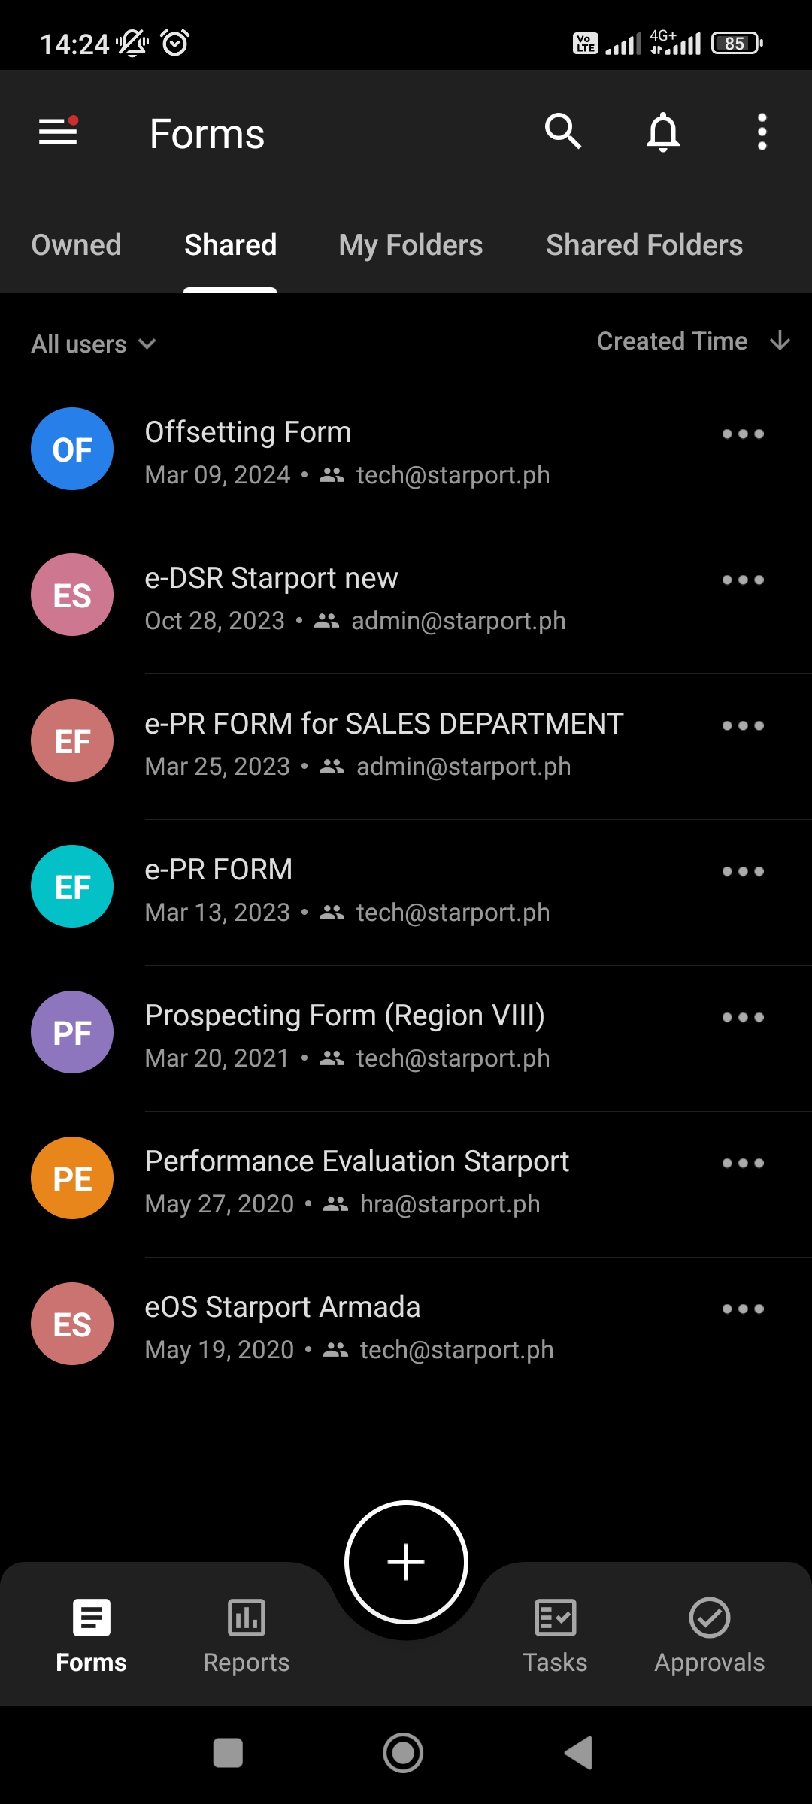Tap the search magnifier icon
This screenshot has width=812, height=1804.
coord(563,132)
